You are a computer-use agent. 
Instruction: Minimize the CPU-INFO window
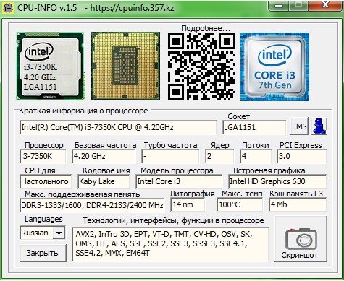279,5
